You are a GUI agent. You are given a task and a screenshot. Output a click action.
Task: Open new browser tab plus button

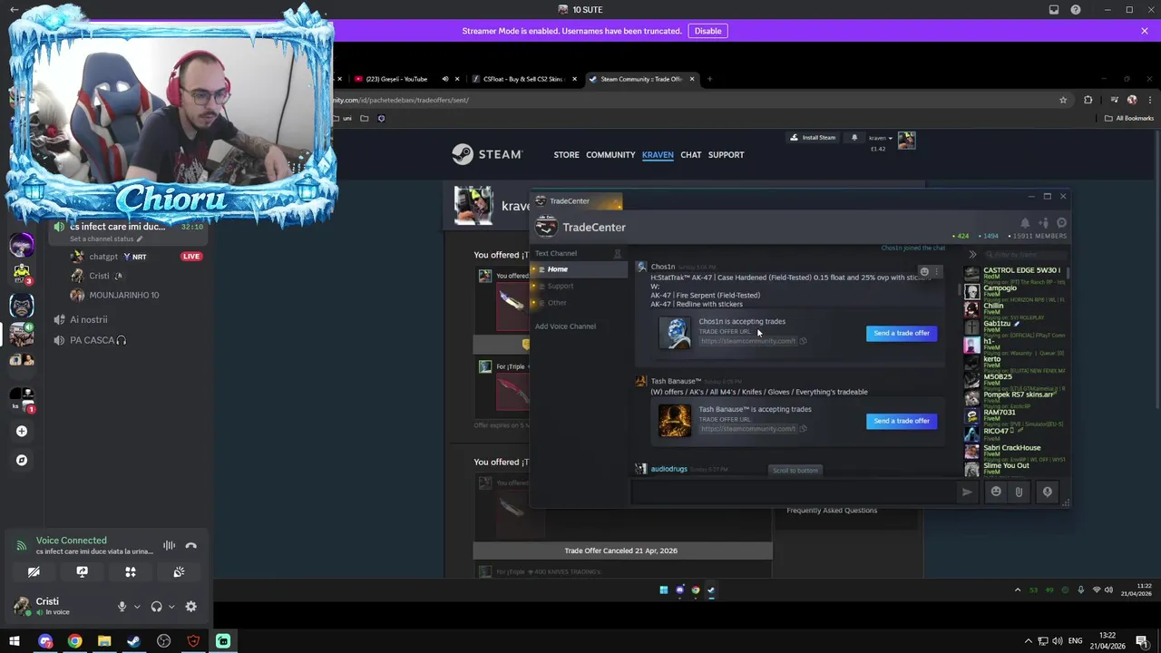(710, 79)
